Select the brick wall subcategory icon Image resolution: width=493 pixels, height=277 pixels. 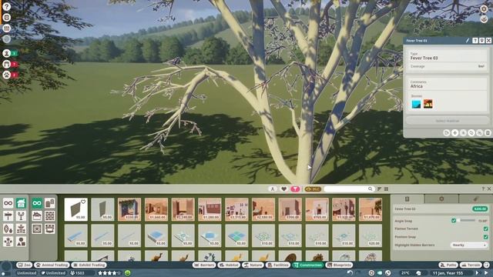pos(49,215)
